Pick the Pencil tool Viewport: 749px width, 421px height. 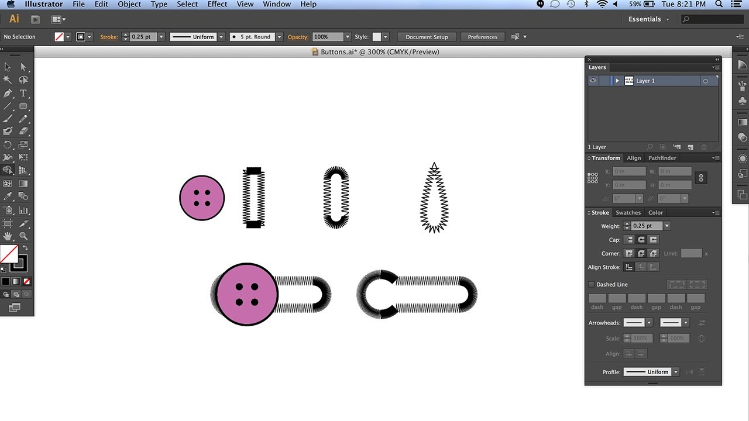23,119
